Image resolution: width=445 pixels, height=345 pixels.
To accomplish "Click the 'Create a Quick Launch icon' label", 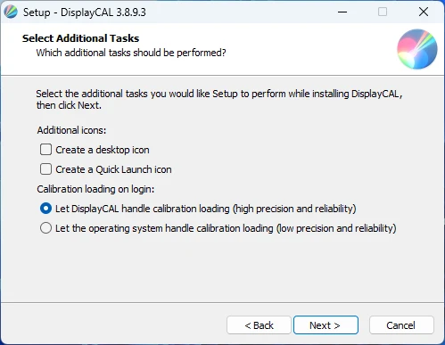I will [113, 169].
